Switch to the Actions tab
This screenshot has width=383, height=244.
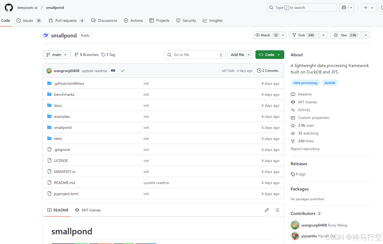click(x=133, y=20)
